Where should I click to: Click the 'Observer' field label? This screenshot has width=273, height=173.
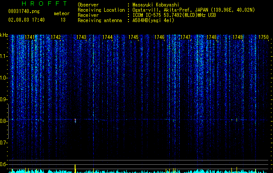88,5
